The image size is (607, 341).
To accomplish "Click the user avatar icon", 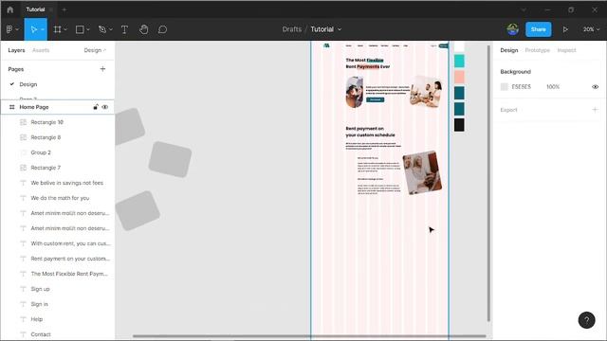I will click(512, 29).
